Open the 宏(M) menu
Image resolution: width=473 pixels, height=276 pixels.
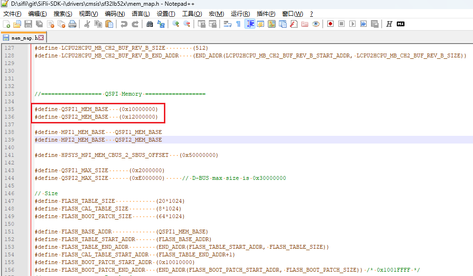click(216, 14)
